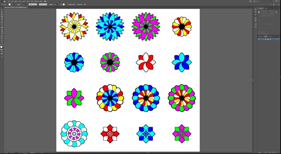Select the cyan circle ring mandala artwork

[74, 133]
